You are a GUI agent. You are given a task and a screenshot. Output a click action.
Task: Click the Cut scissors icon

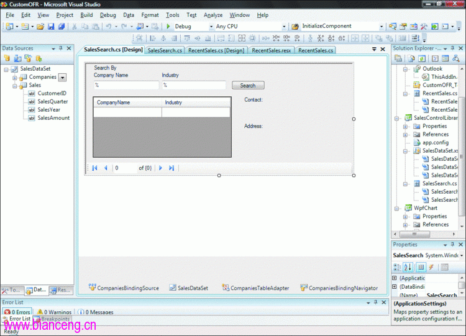click(75, 27)
